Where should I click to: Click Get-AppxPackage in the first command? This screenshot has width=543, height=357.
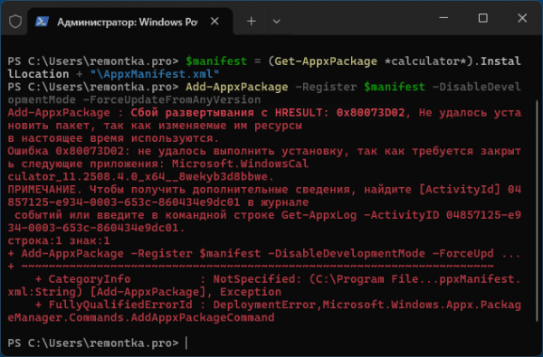tap(326, 61)
